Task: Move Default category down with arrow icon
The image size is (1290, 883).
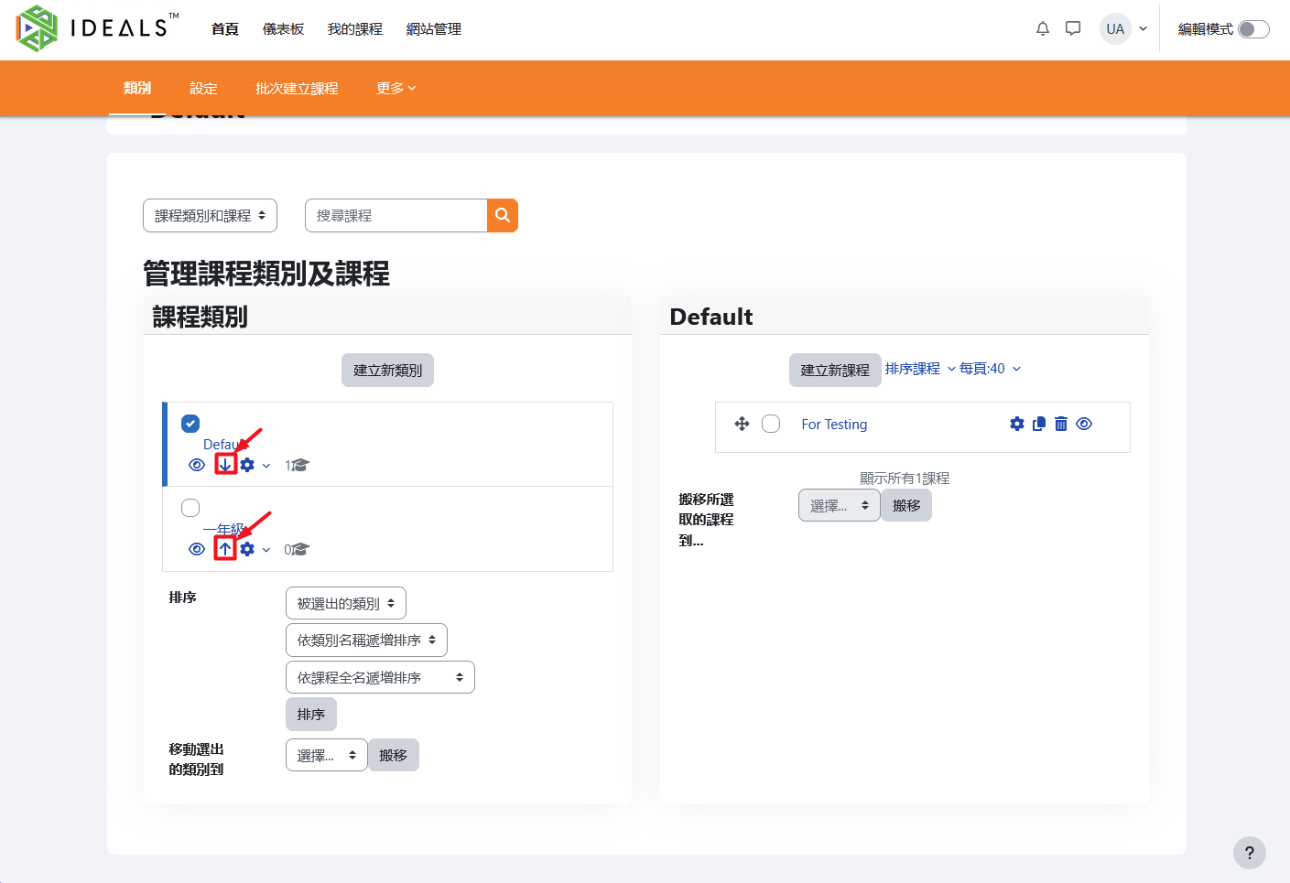Action: tap(225, 465)
